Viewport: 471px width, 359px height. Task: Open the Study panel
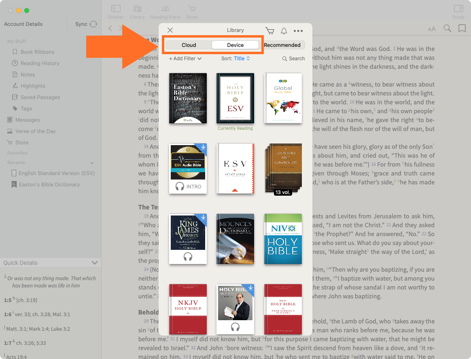click(x=458, y=12)
